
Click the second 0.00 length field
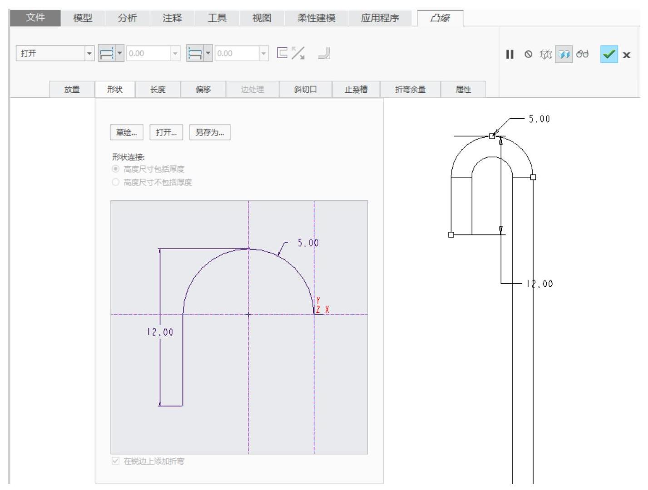[x=237, y=54]
